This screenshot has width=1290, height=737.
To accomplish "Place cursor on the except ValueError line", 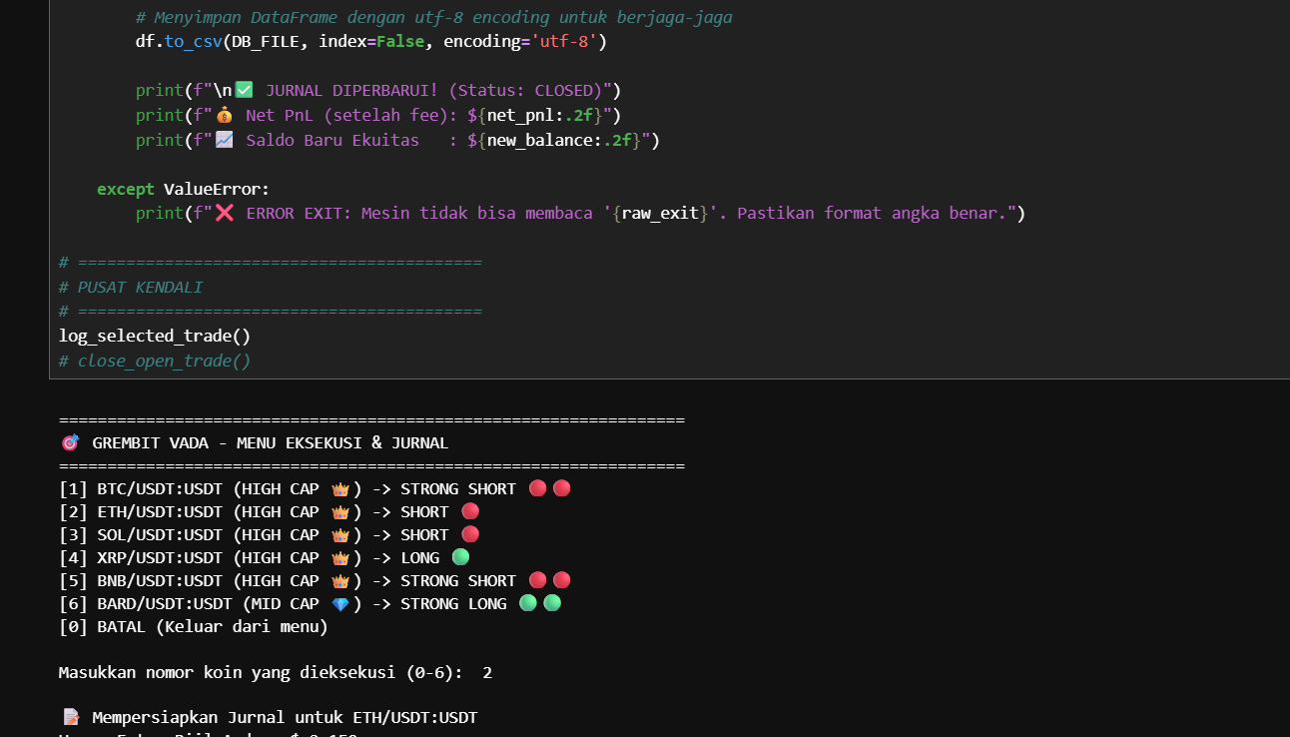I will click(x=183, y=189).
